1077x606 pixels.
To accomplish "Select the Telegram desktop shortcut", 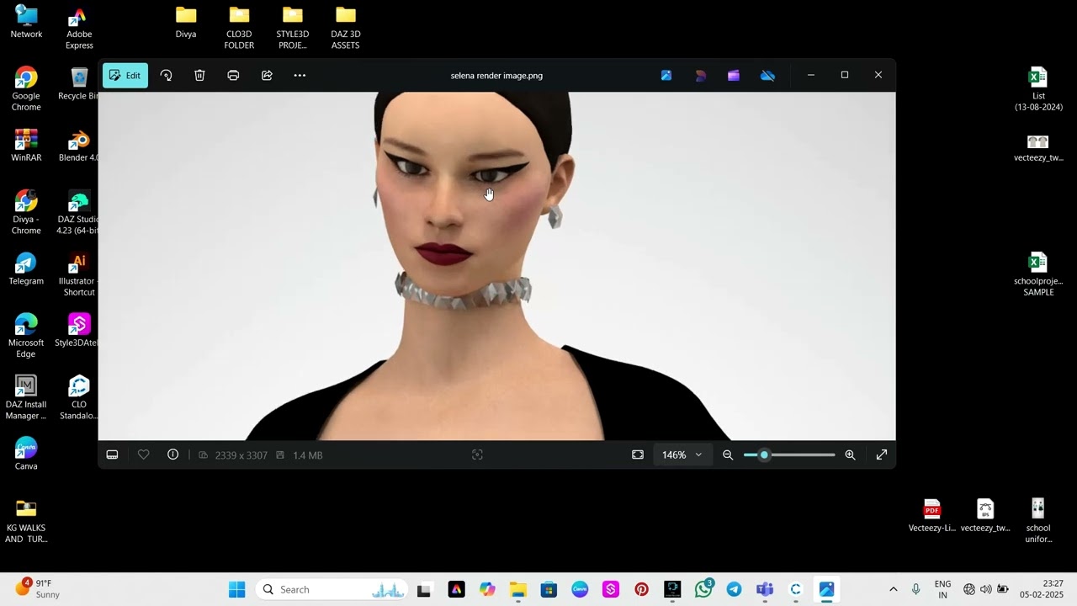I will click(x=26, y=269).
